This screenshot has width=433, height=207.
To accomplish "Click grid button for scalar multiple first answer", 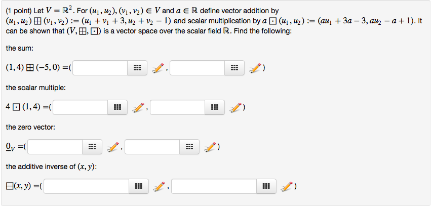I will pyautogui.click(x=117, y=107).
